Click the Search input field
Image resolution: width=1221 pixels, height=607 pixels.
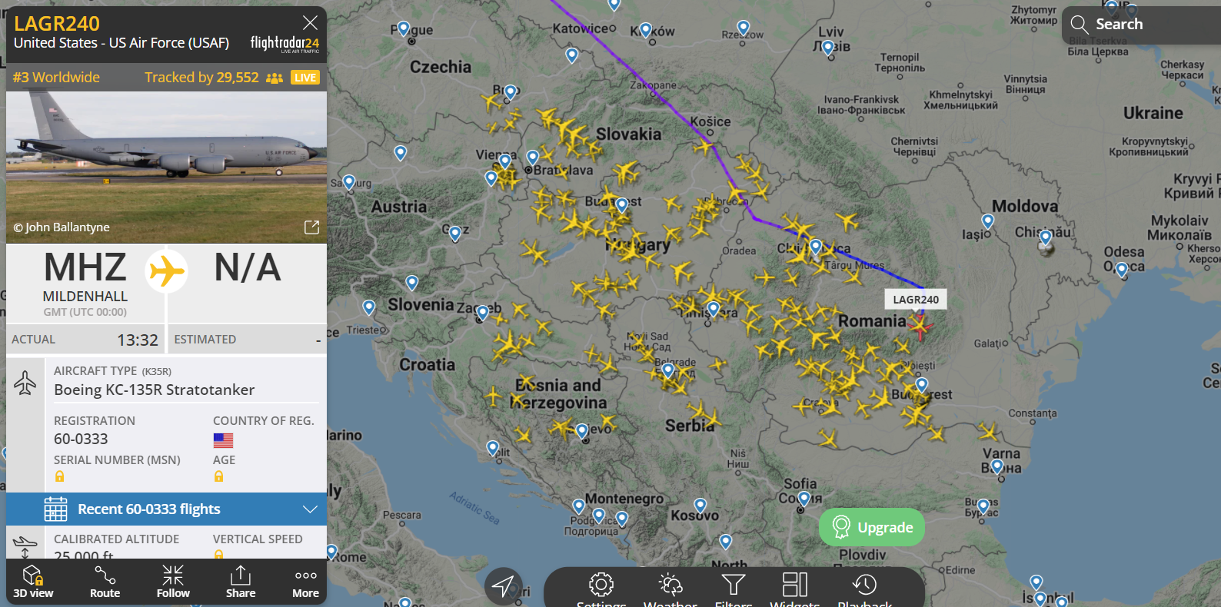[1142, 25]
